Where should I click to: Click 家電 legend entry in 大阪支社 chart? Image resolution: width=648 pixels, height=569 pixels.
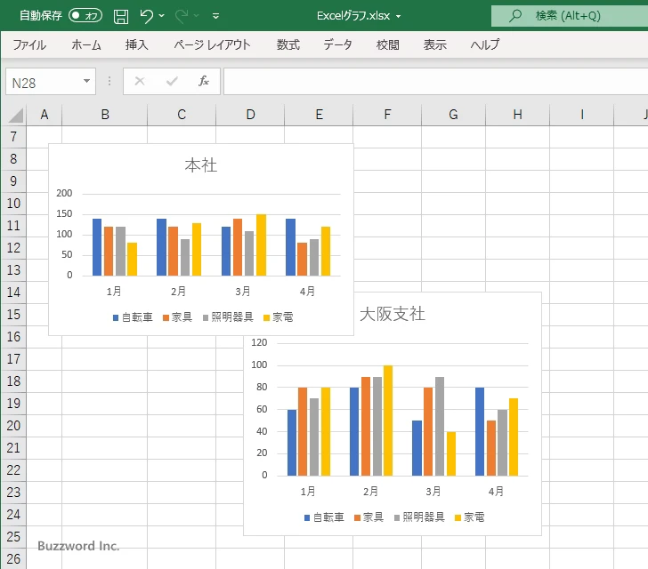470,517
